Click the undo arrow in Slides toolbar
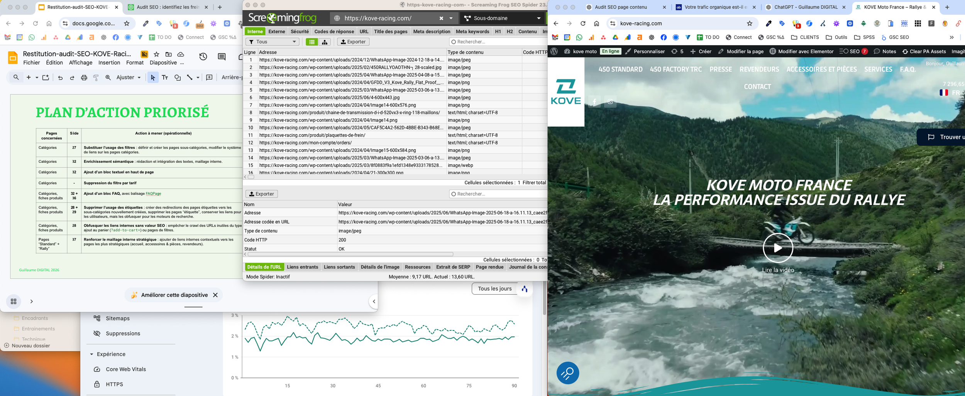Viewport: 965px width, 396px height. click(x=60, y=78)
